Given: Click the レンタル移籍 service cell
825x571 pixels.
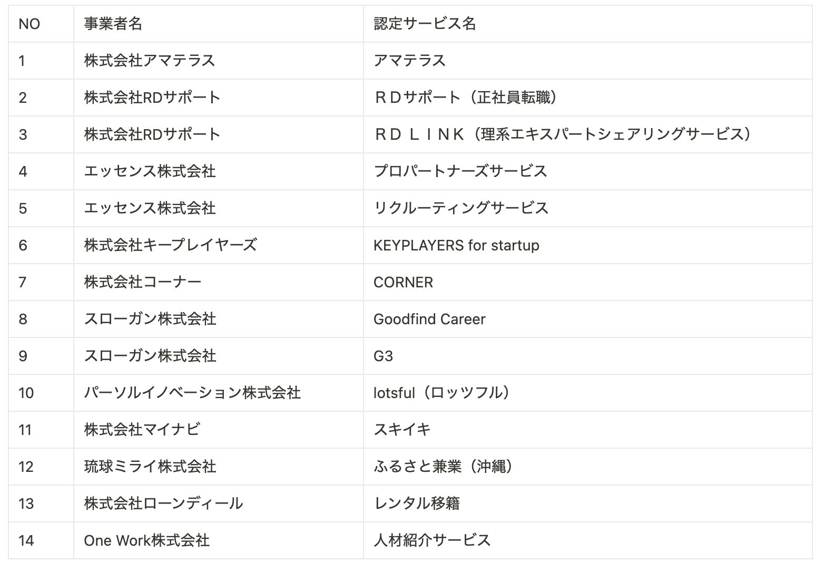Looking at the screenshot, I should click(x=417, y=504).
